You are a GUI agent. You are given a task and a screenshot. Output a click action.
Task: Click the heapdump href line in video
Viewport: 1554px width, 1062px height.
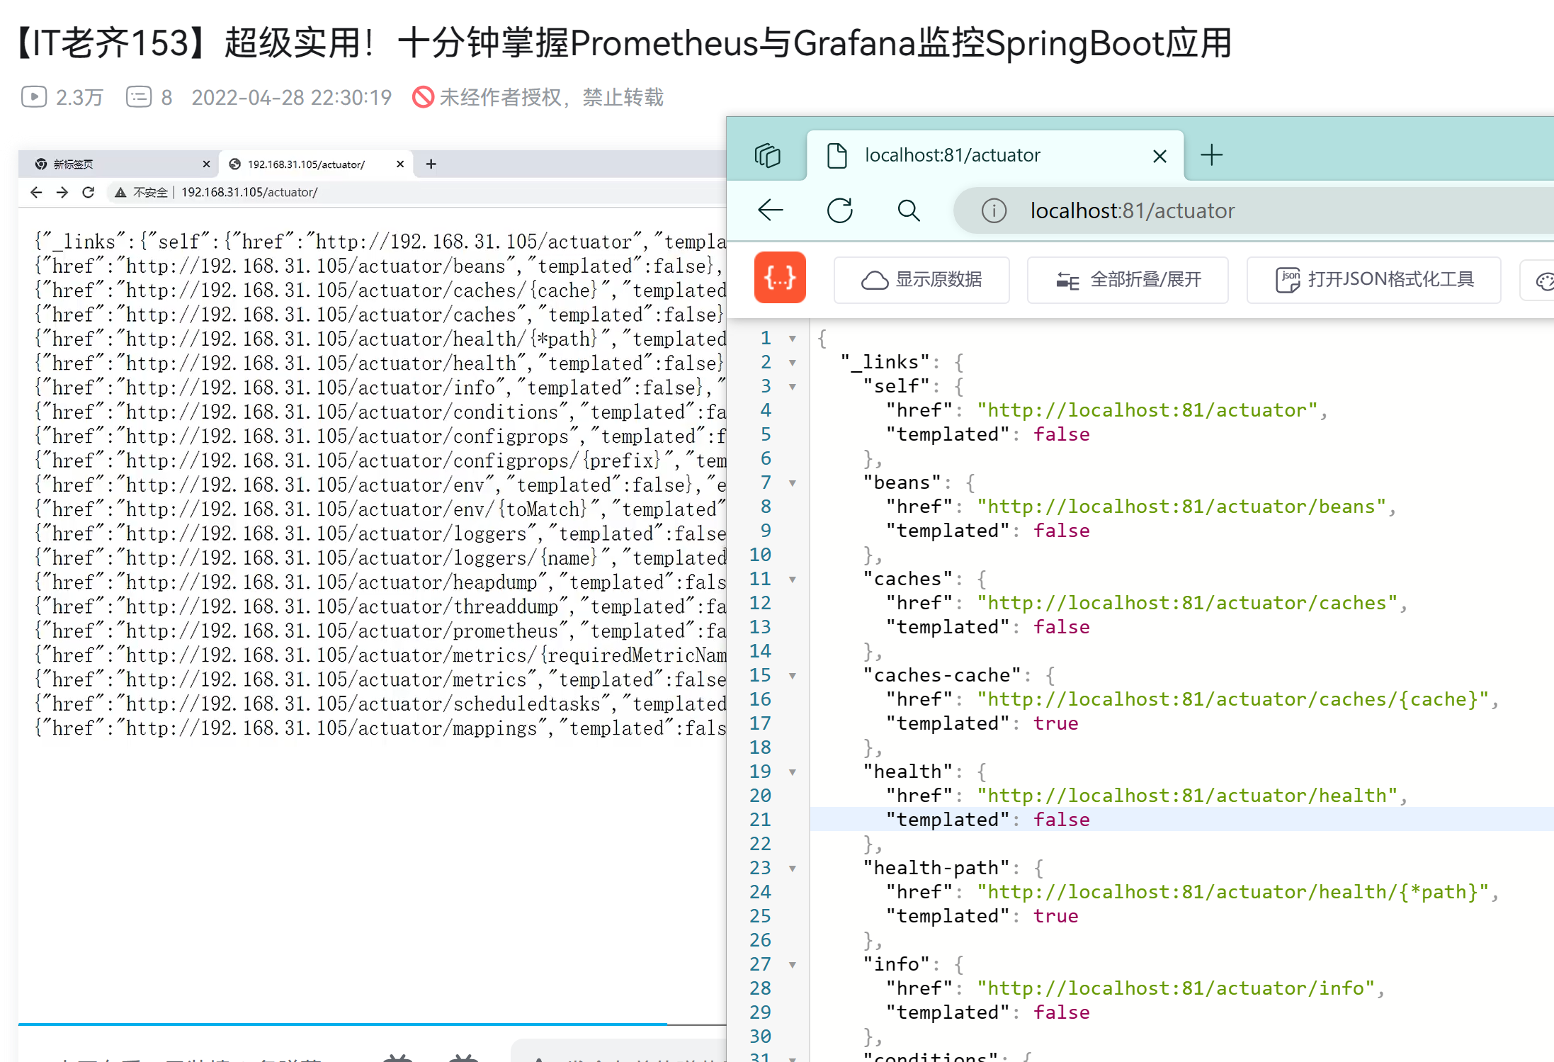[x=380, y=582]
